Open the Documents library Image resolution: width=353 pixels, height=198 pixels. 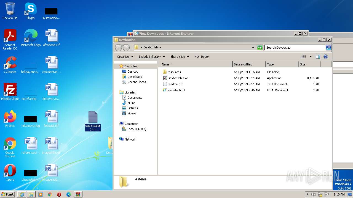click(x=135, y=98)
